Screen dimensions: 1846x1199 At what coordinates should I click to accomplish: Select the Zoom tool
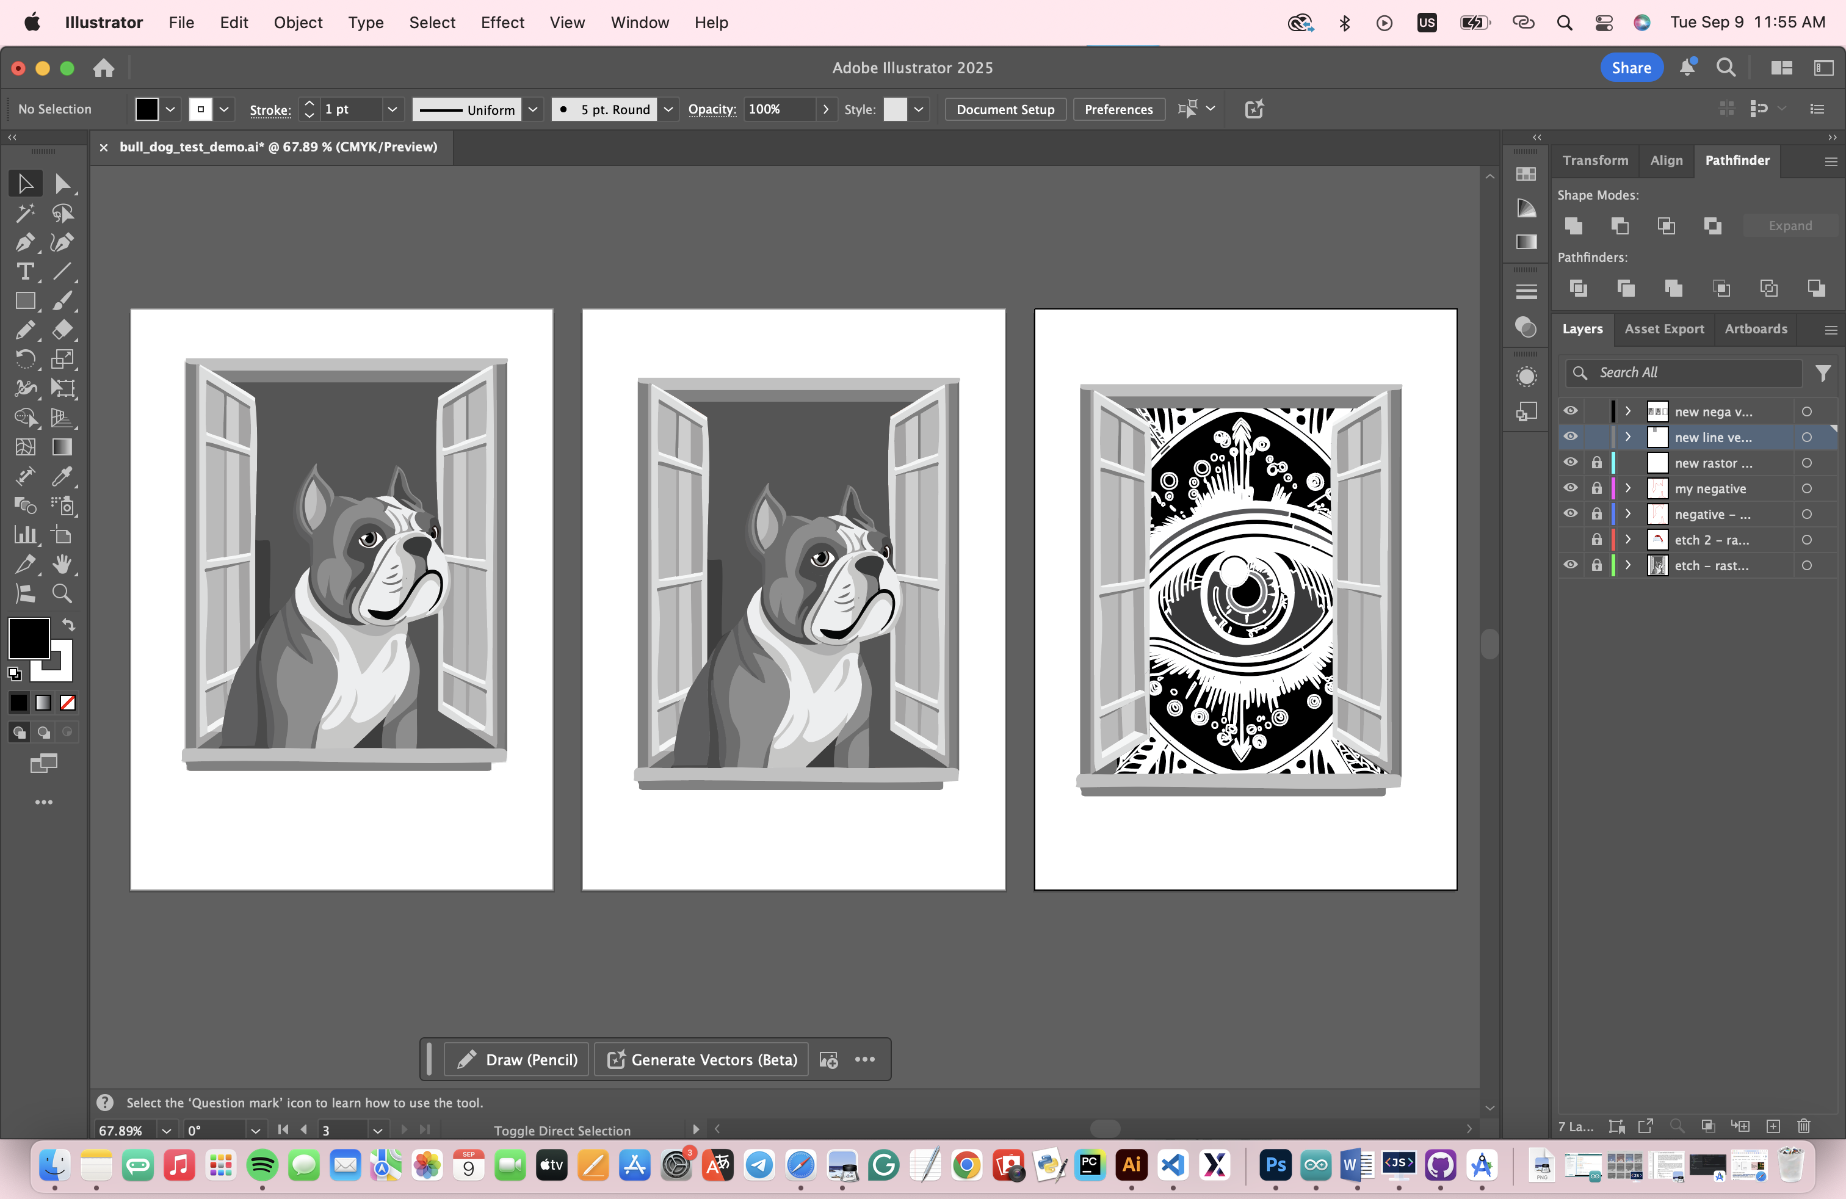coord(62,594)
